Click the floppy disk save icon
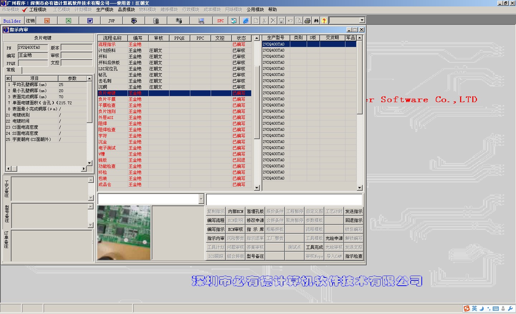This screenshot has height=314, width=516. 282,21
